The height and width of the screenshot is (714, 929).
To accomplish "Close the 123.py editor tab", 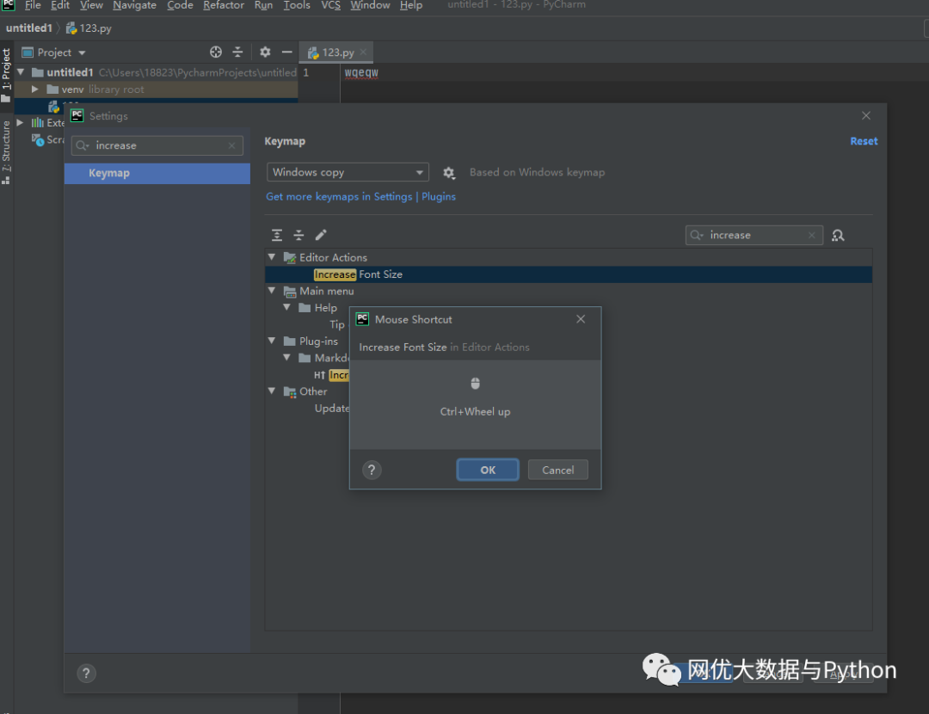I will pyautogui.click(x=363, y=52).
